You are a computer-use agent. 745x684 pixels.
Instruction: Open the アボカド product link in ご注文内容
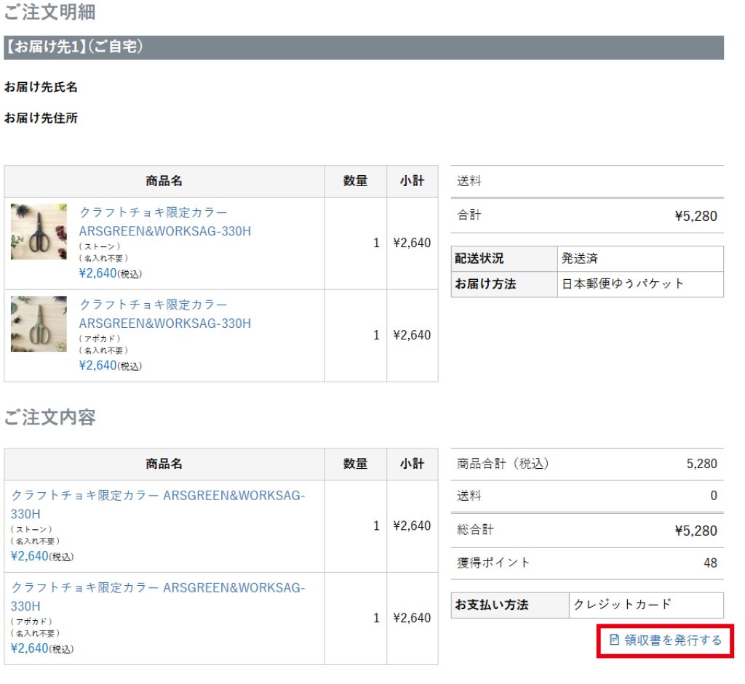tap(158, 597)
